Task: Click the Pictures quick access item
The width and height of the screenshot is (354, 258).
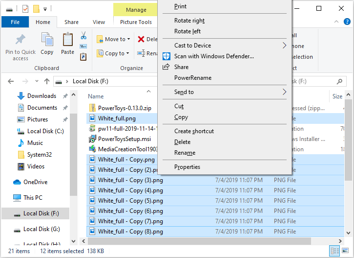Action: point(38,119)
